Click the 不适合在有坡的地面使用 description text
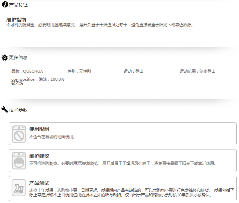 52,137
